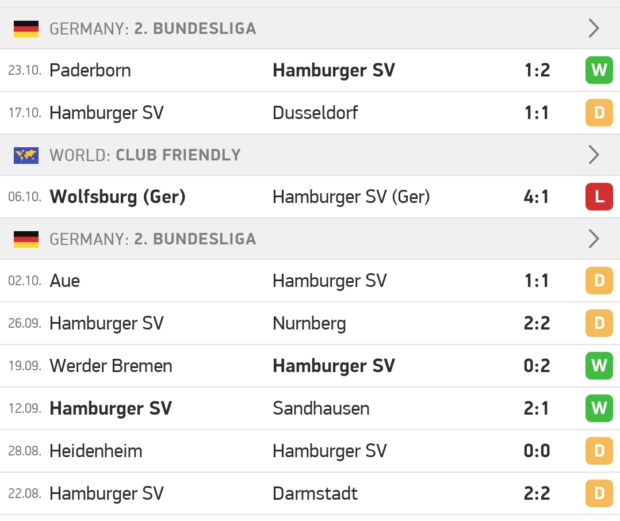Click the W badge for Sandhausen match
The width and height of the screenshot is (620, 521).
coord(599,408)
